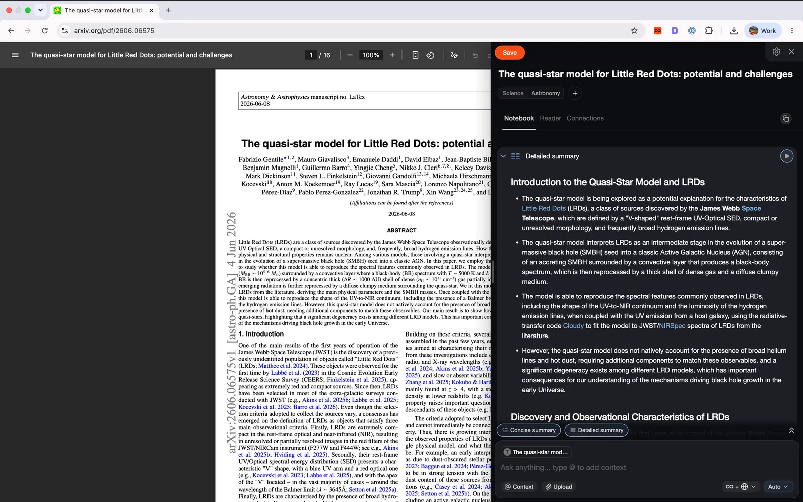Zoom out of the PDF

pyautogui.click(x=350, y=55)
